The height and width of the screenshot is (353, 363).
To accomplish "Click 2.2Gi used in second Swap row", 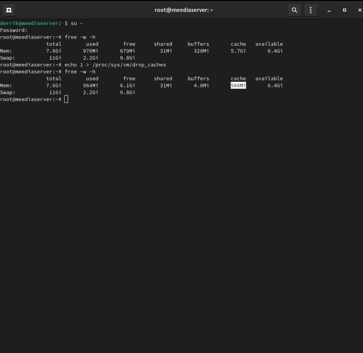I will [x=90, y=92].
